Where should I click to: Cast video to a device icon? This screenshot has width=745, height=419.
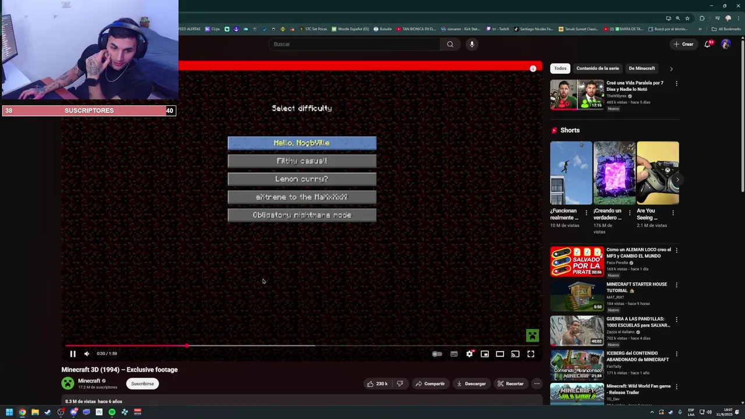pyautogui.click(x=515, y=354)
